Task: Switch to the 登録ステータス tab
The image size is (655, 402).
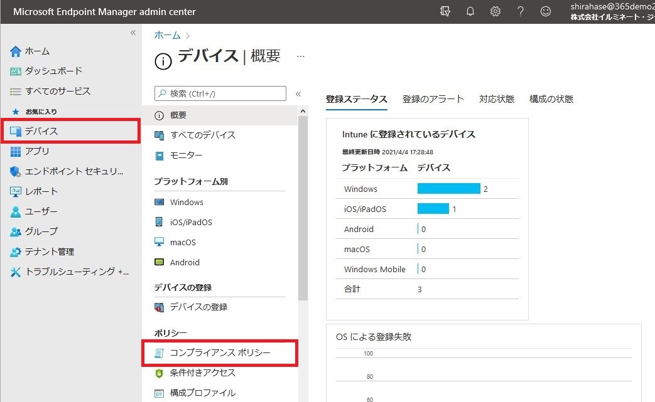Action: 356,99
